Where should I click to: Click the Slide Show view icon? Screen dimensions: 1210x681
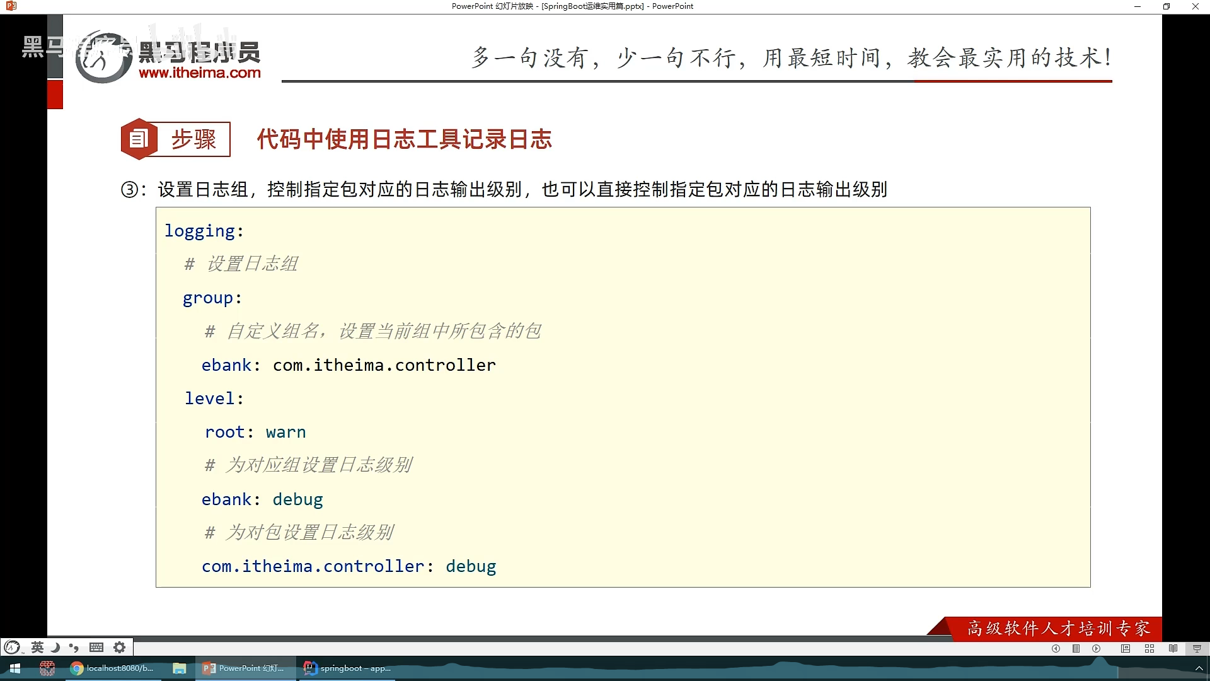pyautogui.click(x=1197, y=648)
